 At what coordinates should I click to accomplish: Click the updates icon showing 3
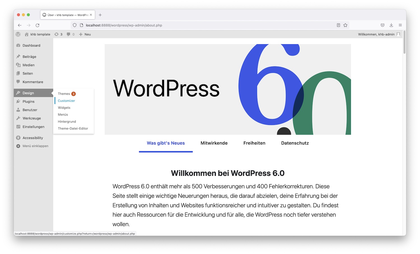[56, 34]
